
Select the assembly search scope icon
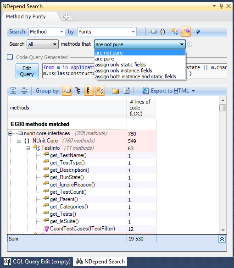153,32
